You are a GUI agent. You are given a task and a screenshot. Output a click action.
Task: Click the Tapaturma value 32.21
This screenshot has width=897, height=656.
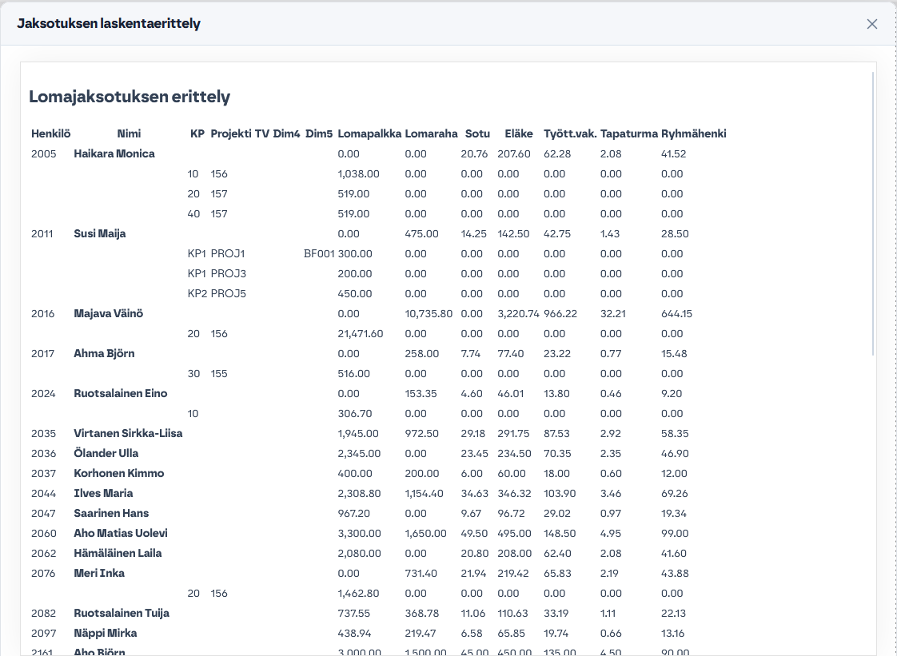pyautogui.click(x=611, y=314)
